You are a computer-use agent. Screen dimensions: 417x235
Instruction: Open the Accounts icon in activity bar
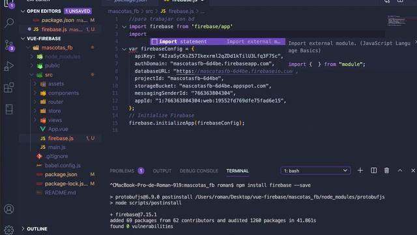(8, 209)
